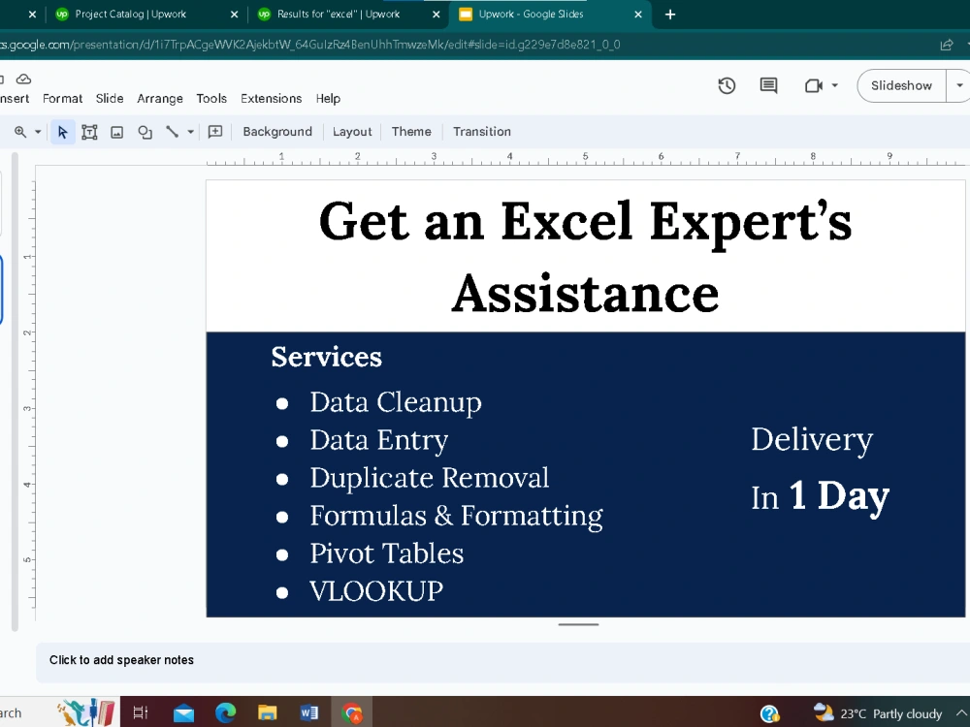Click the slide filmstrip scrollbar
This screenshot has width=970, height=727.
(15, 392)
